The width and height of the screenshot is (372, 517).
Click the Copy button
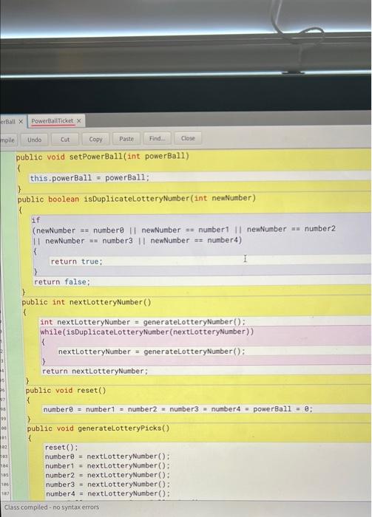tap(95, 139)
